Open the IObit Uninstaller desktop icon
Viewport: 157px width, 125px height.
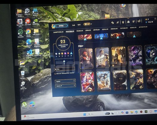(x=21, y=33)
